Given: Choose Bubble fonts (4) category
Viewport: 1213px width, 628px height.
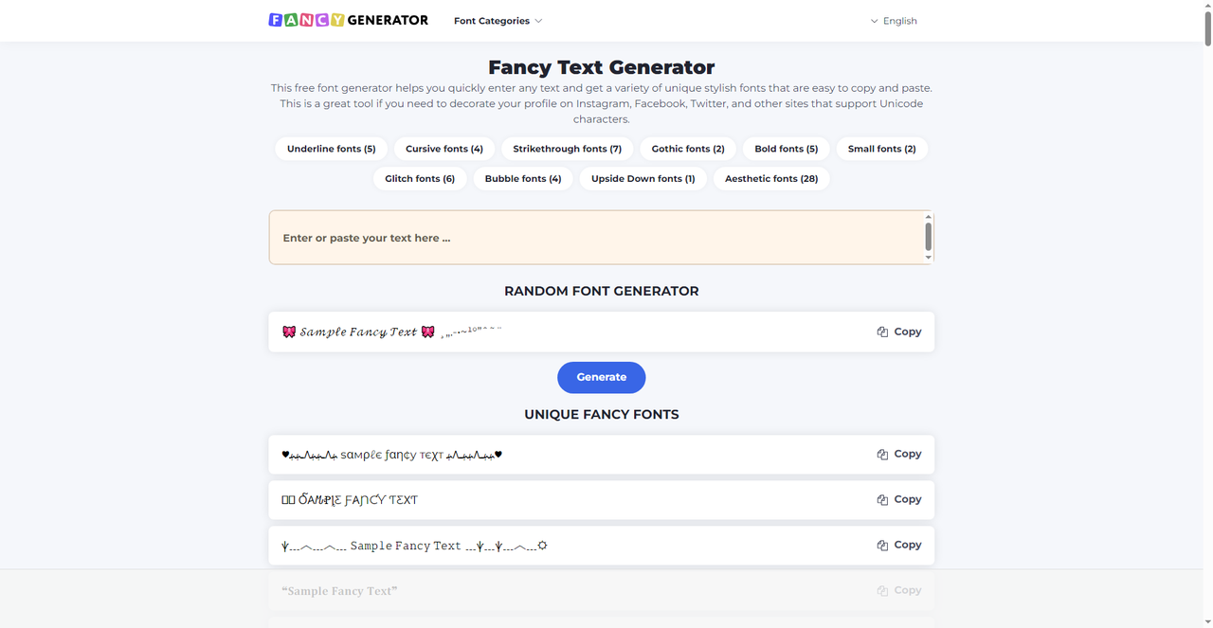Looking at the screenshot, I should 522,179.
